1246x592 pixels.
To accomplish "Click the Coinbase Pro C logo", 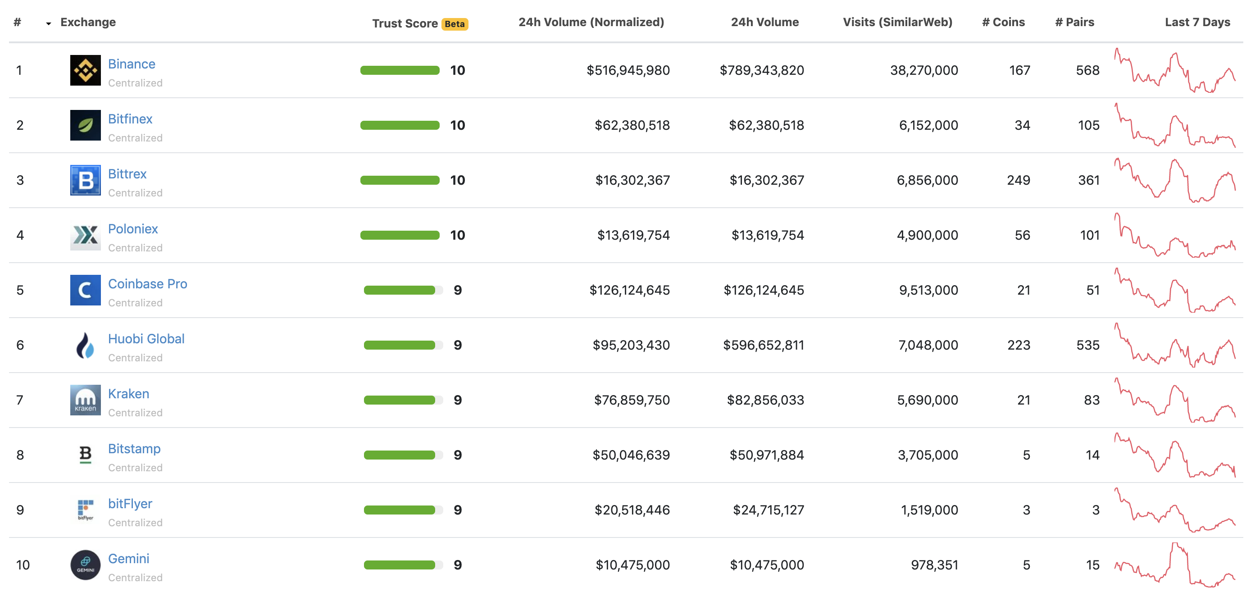I will tap(85, 290).
